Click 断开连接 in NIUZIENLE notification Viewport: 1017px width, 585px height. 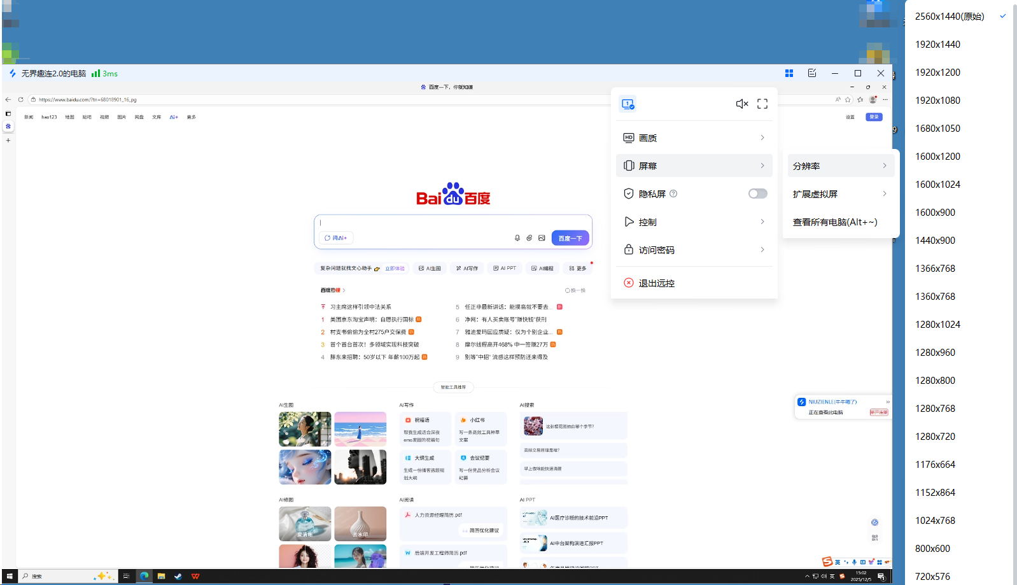pos(879,412)
